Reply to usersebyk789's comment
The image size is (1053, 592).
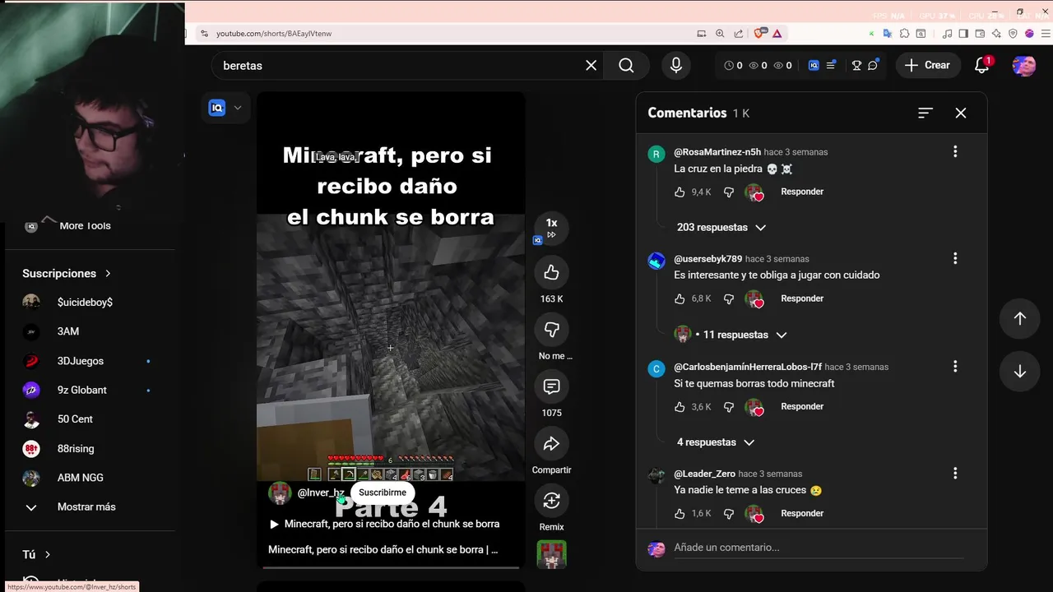pyautogui.click(x=802, y=298)
